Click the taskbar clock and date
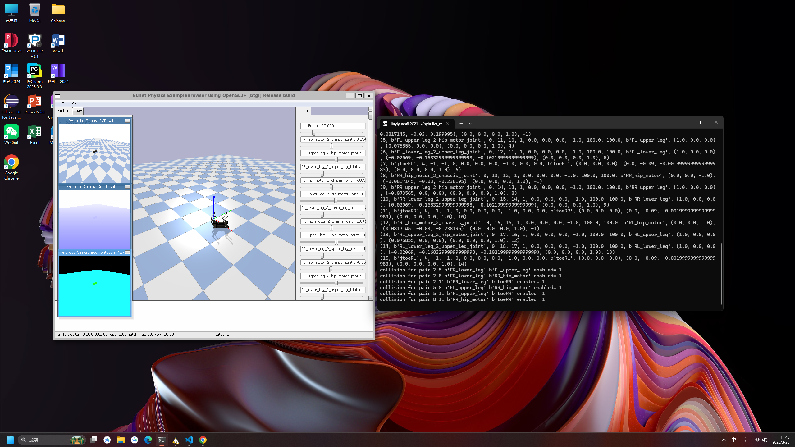This screenshot has width=795, height=447. tap(780, 440)
